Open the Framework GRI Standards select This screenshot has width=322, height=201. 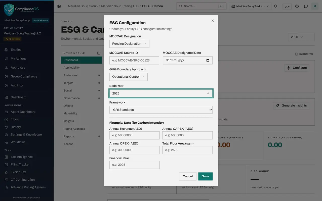pos(161,110)
